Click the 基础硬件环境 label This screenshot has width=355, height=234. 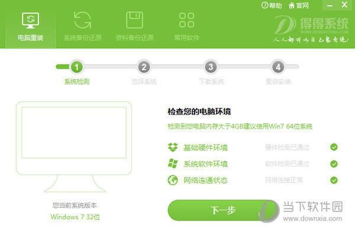[x=205, y=148]
